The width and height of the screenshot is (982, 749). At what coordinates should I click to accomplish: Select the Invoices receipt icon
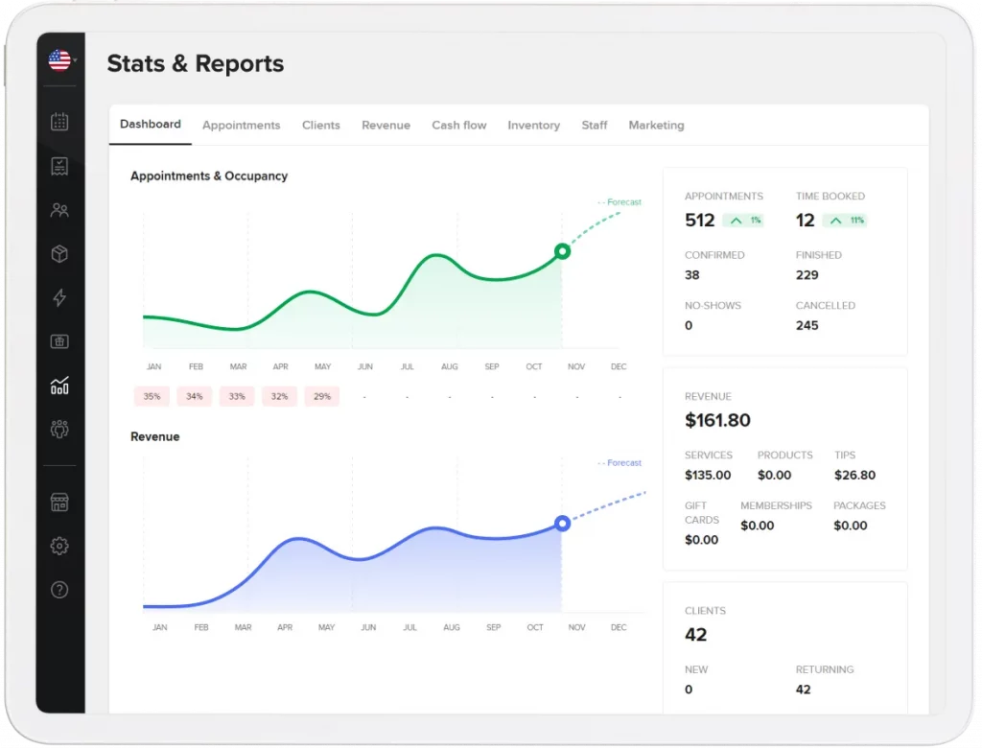point(59,165)
